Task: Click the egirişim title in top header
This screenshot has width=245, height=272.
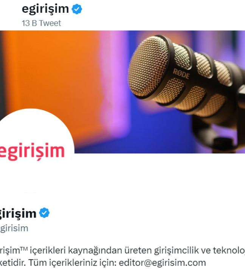Action: pos(45,9)
